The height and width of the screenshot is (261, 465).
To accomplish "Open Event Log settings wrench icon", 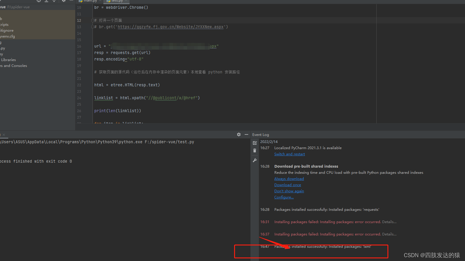I will click(255, 160).
